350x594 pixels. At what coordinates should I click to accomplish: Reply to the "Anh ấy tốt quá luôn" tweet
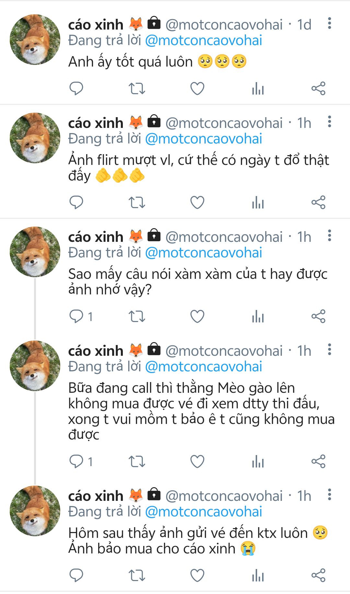tap(76, 88)
